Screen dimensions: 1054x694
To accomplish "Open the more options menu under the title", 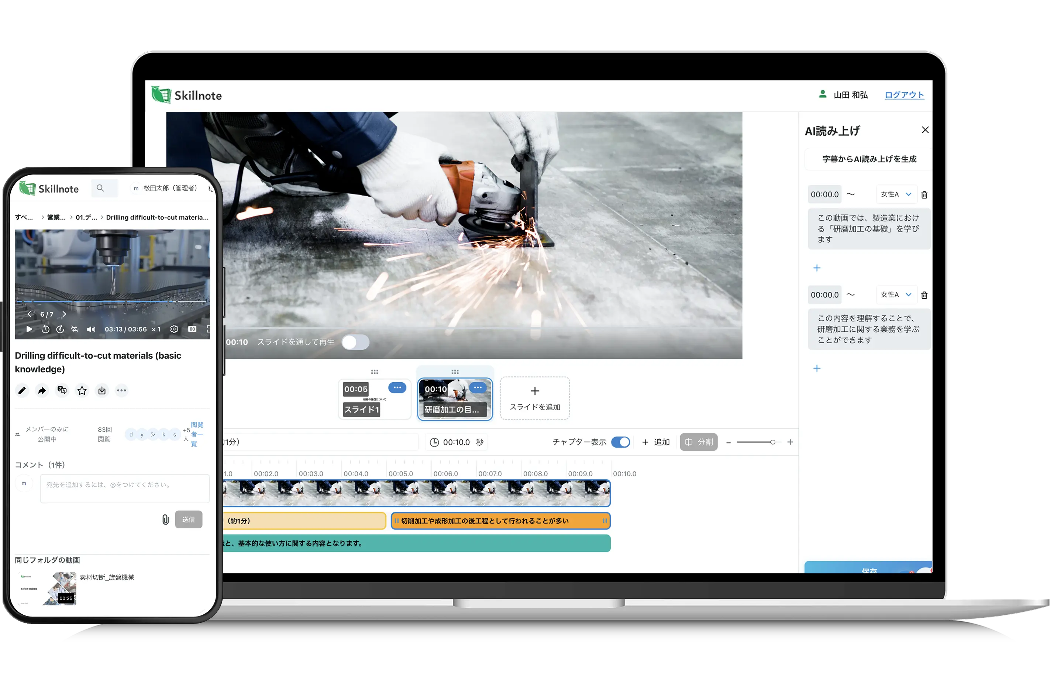I will point(122,390).
